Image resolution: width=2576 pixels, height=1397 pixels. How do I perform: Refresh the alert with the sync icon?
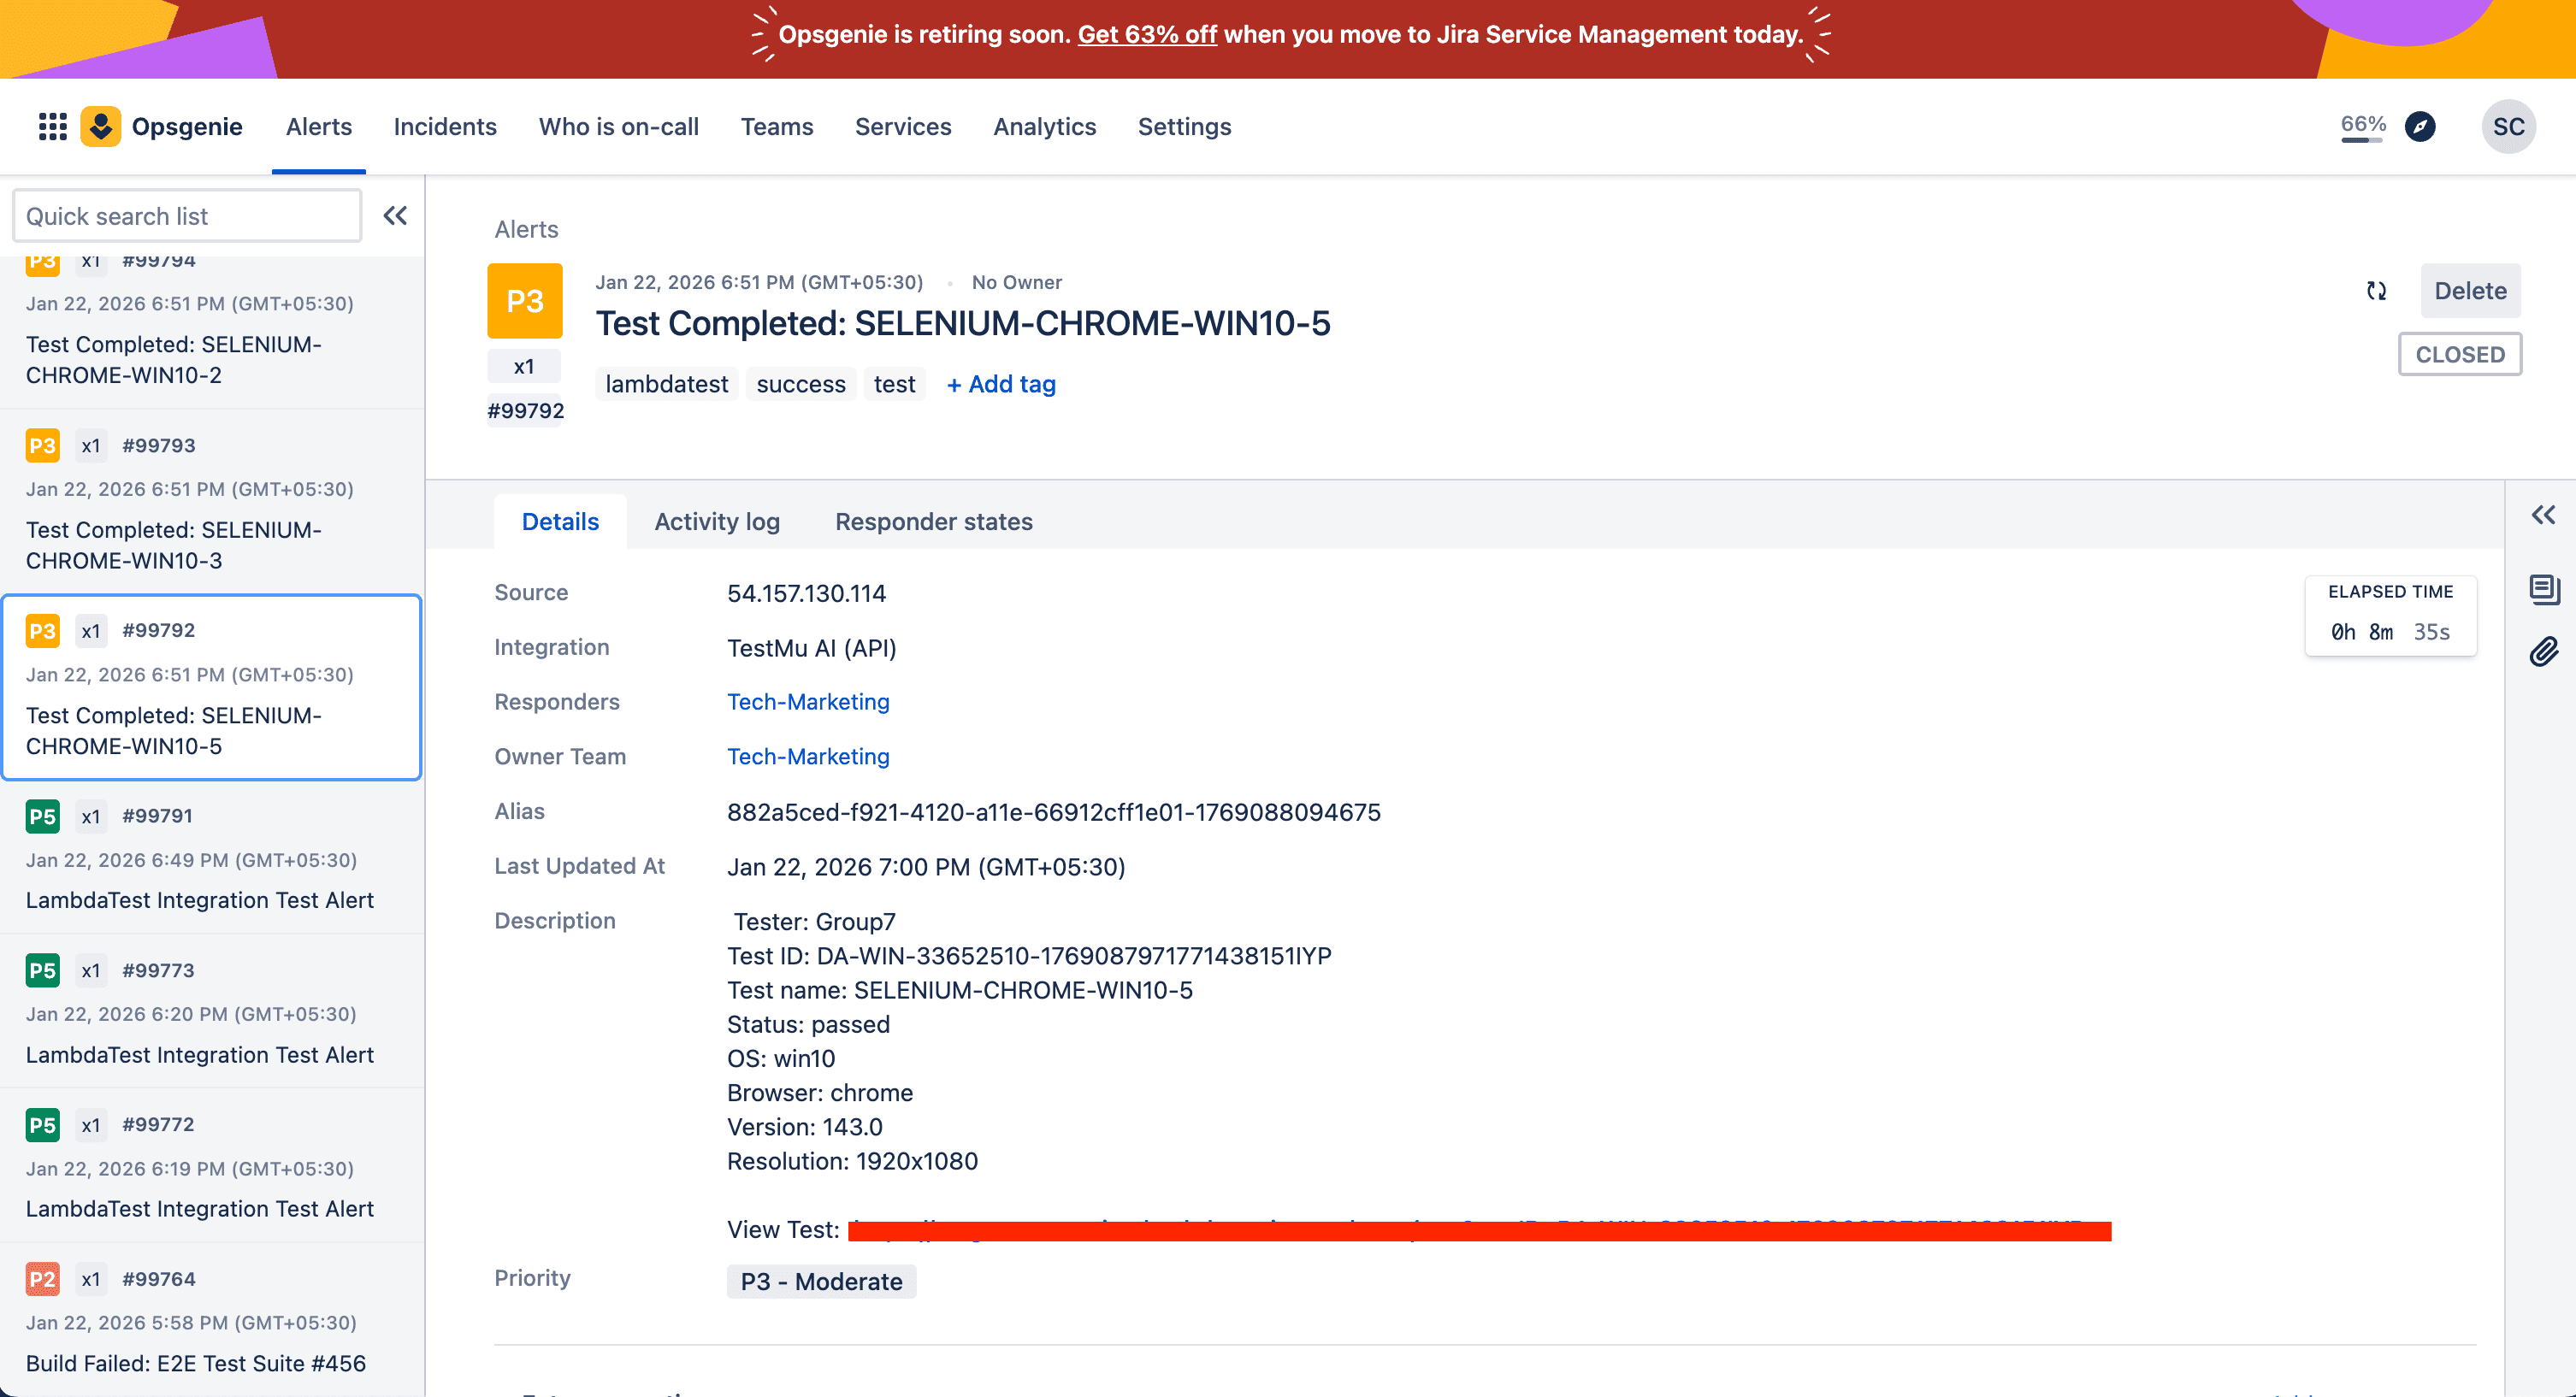[2375, 291]
